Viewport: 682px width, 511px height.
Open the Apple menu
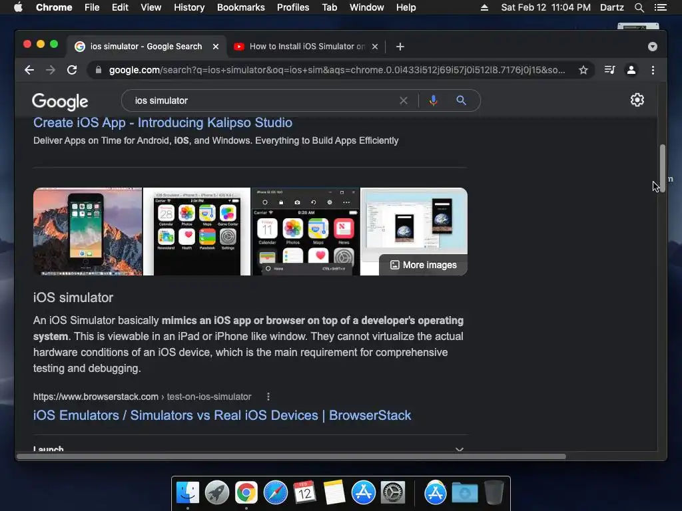(x=18, y=7)
